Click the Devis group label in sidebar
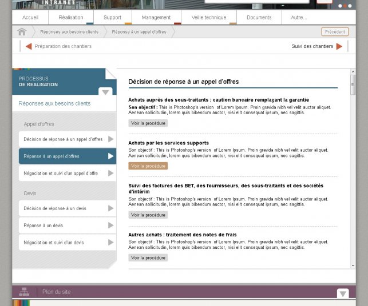The height and width of the screenshot is (306, 368). pos(30,193)
